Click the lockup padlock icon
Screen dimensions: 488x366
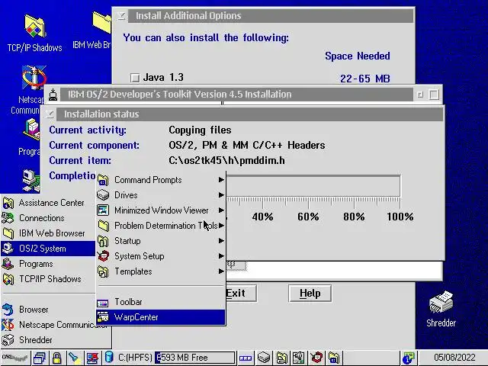tap(56, 358)
